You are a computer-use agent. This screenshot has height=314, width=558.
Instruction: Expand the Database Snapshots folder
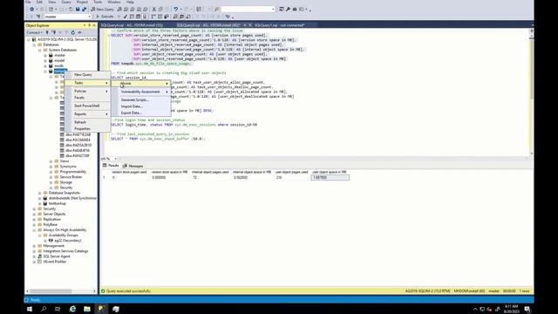tap(40, 193)
